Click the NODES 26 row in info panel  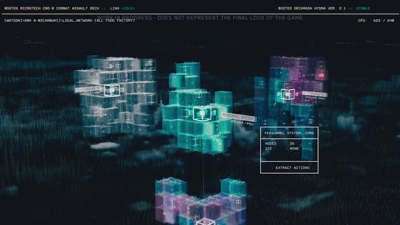point(280,143)
